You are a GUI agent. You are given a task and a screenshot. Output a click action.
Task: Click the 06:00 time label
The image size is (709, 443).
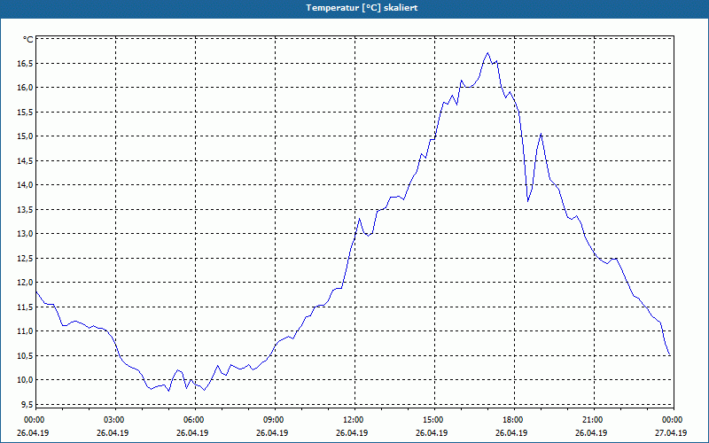pos(195,420)
